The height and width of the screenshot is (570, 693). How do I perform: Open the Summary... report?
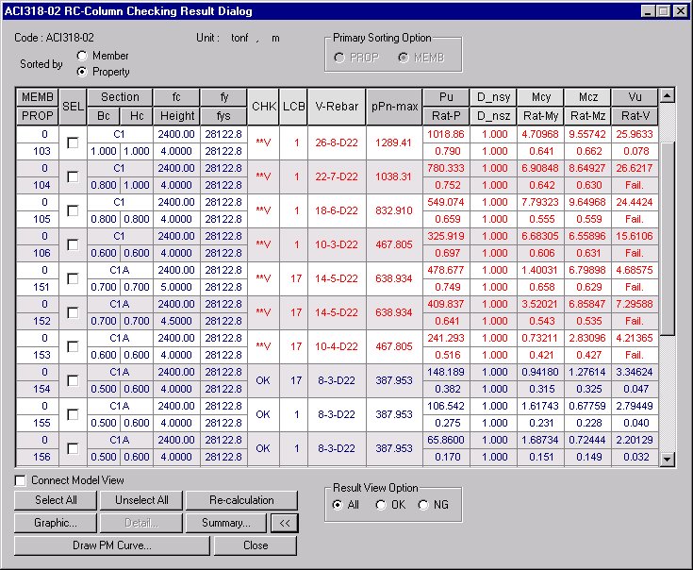click(225, 523)
